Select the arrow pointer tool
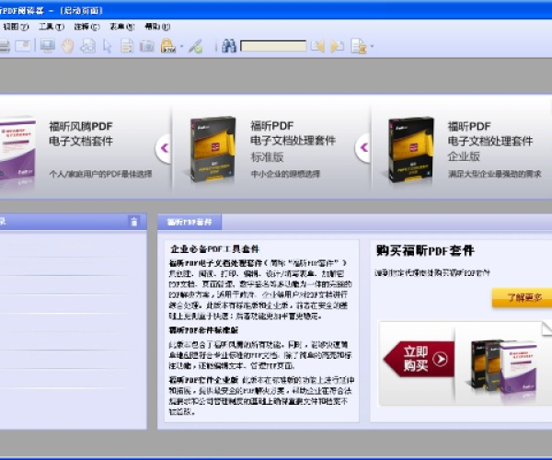Screen dimensions: 552x460 pos(108,46)
